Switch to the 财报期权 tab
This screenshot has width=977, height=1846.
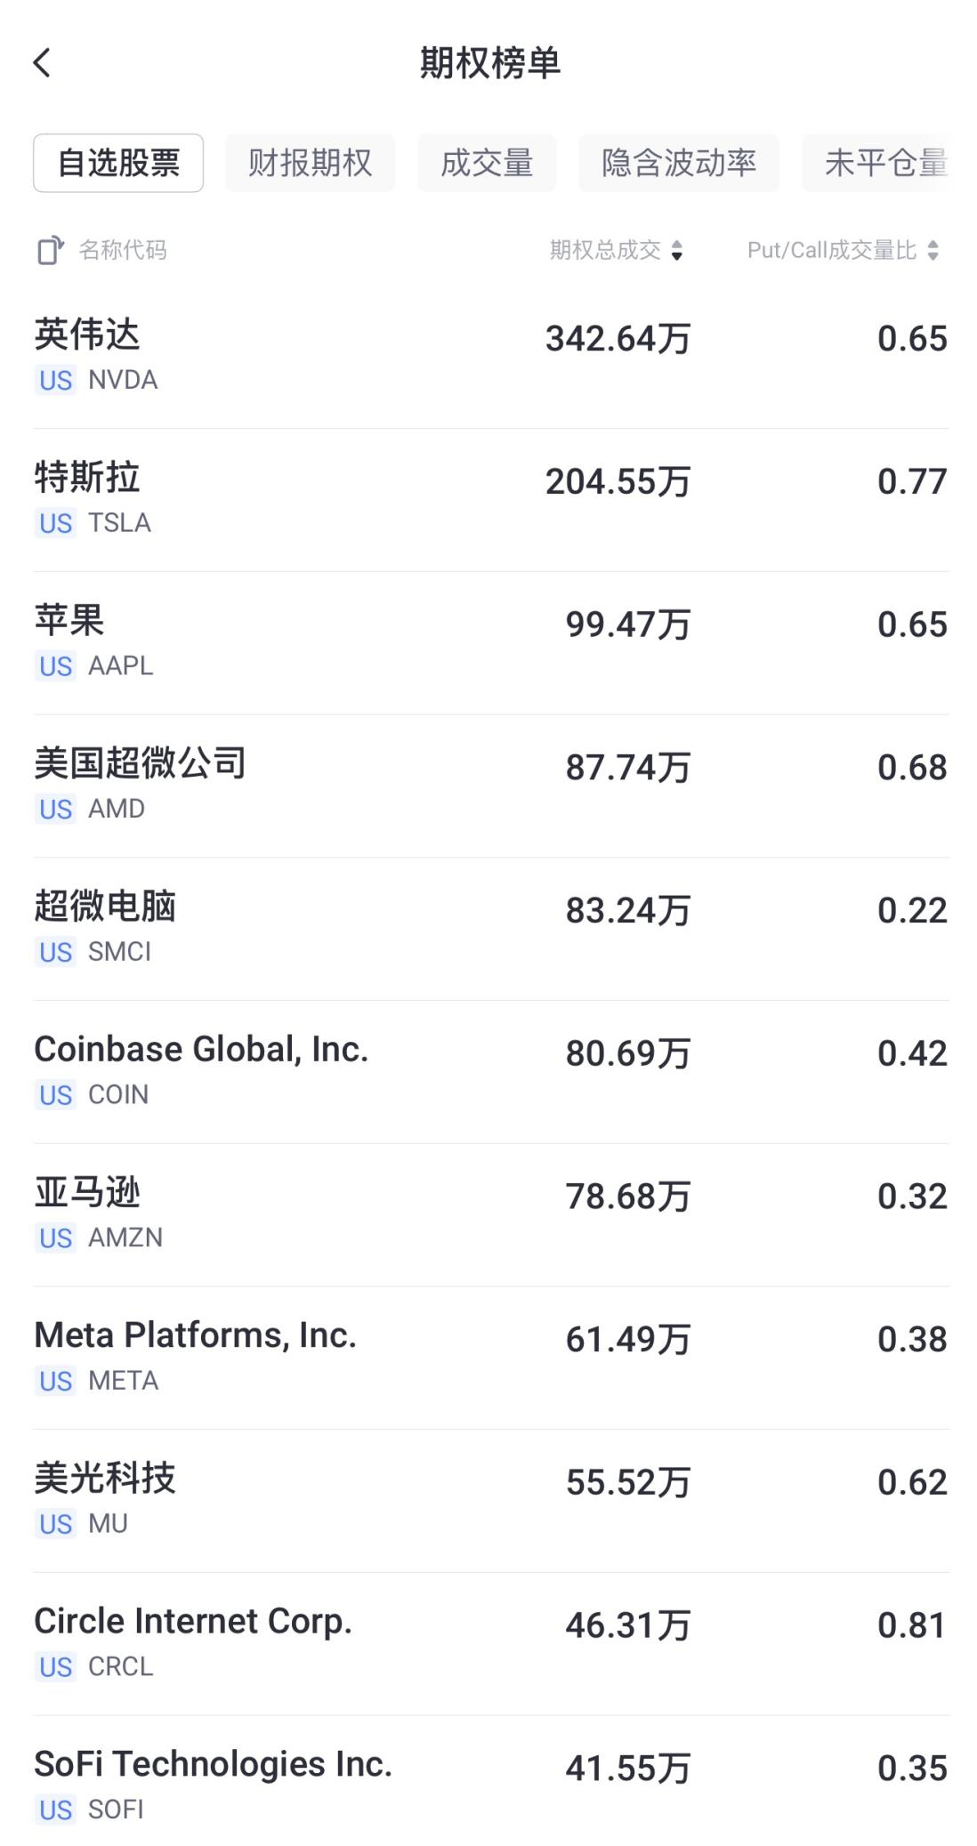(310, 163)
